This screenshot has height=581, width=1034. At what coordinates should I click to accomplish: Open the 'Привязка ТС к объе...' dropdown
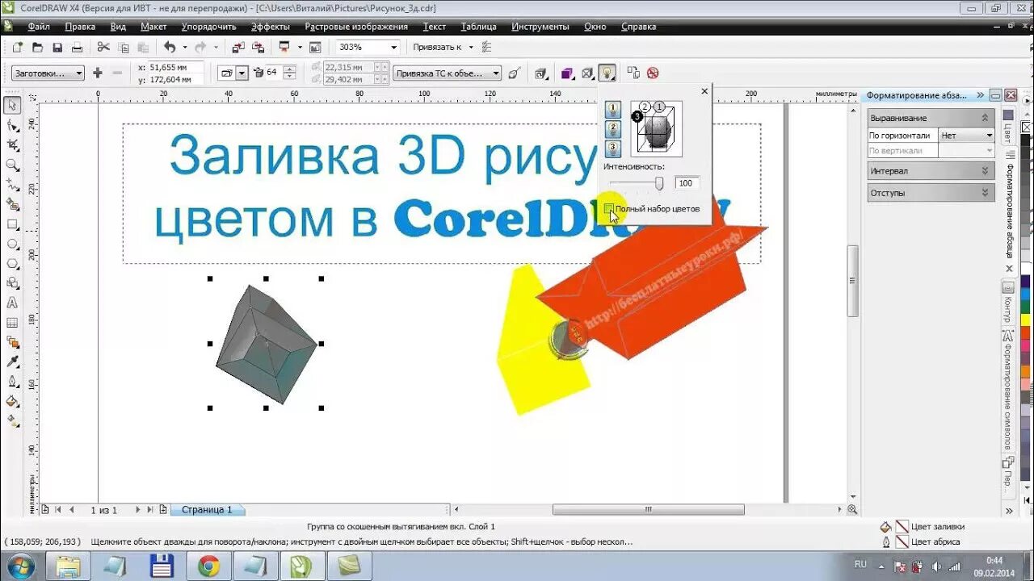448,73
